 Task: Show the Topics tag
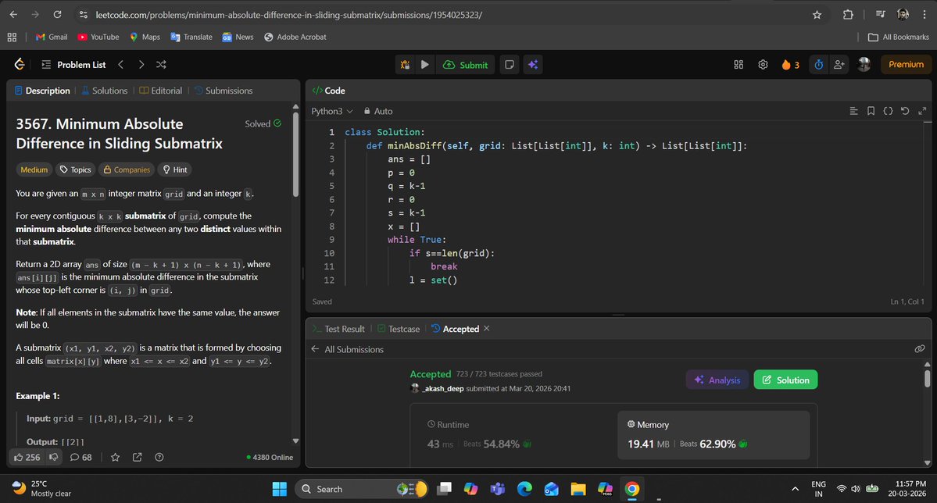pyautogui.click(x=75, y=169)
